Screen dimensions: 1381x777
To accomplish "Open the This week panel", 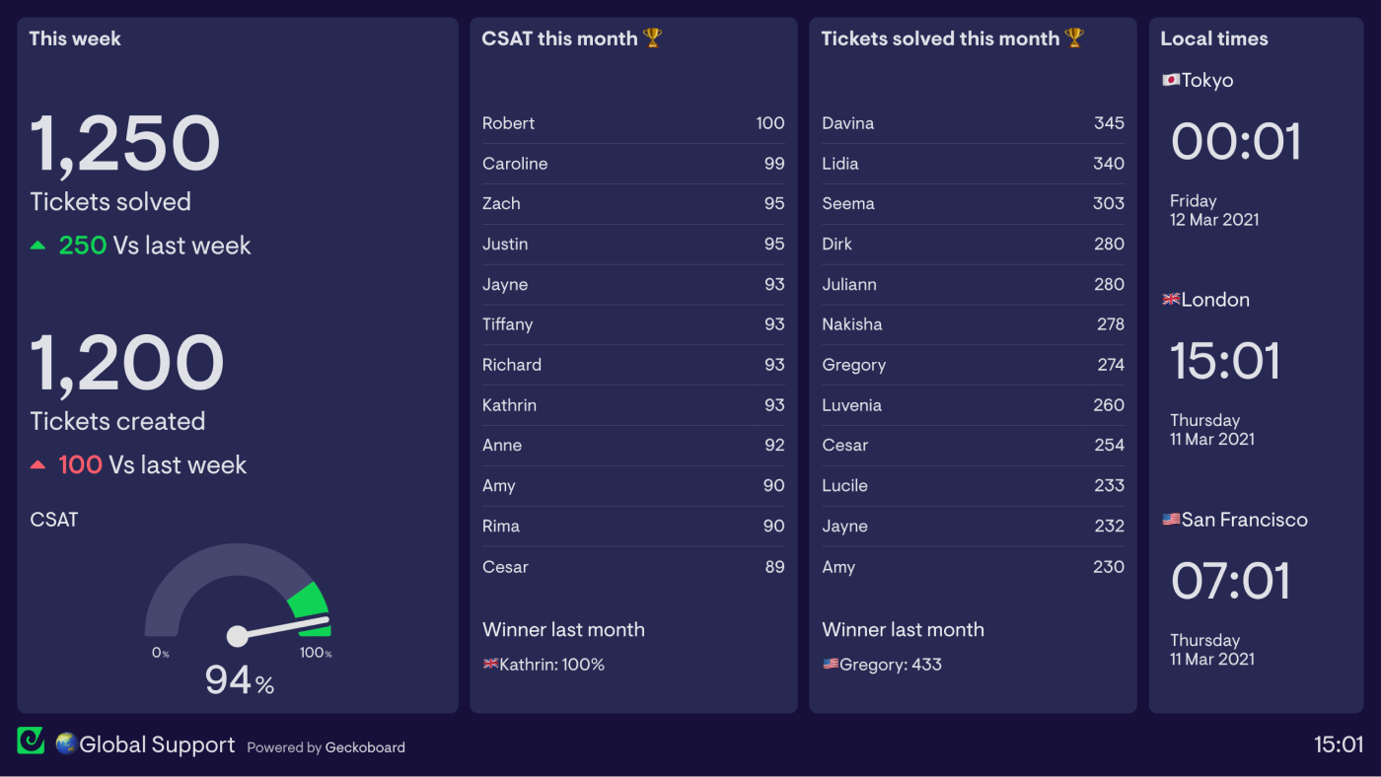I will click(x=75, y=37).
